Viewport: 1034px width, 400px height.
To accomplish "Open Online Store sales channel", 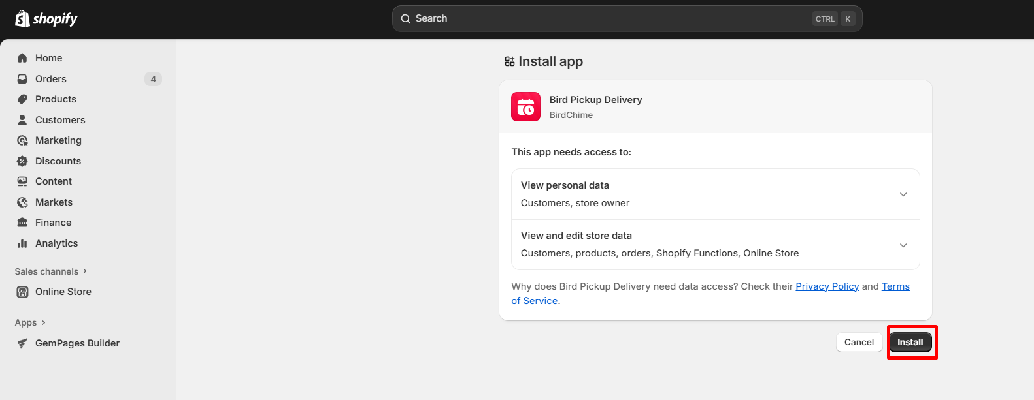I will (x=63, y=292).
